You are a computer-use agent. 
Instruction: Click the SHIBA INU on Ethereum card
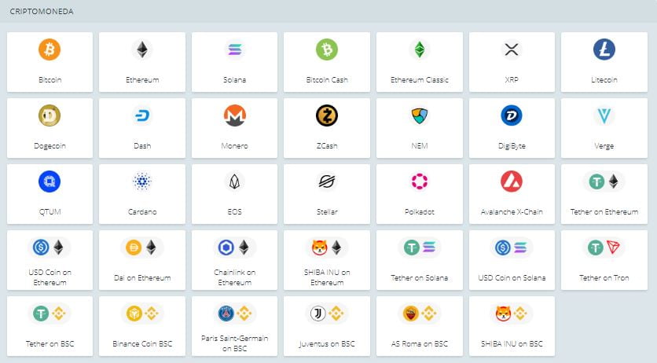[x=327, y=259]
